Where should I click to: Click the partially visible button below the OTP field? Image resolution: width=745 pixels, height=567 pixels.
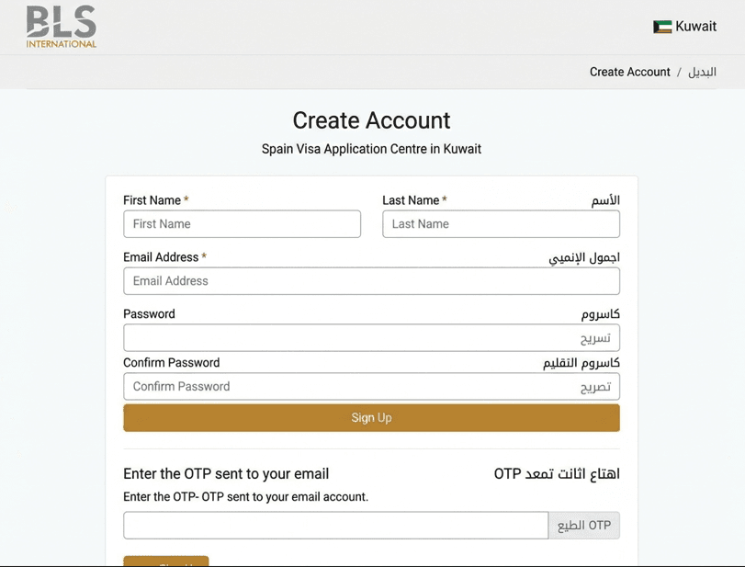165,562
